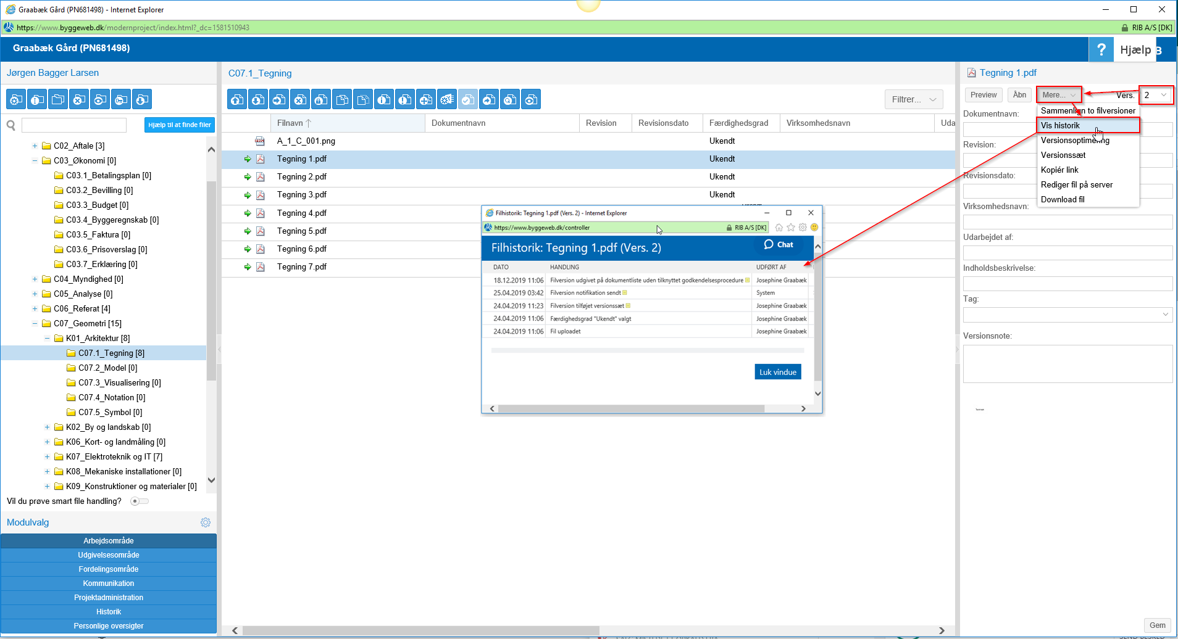The width and height of the screenshot is (1178, 639).
Task: Click the lock file icon in toolbar
Action: [x=321, y=99]
